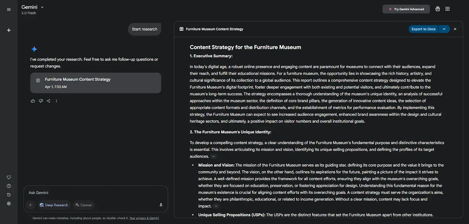Image resolution: width=469 pixels, height=224 pixels.
Task: Click the thumbs down response icon
Action: click(41, 101)
